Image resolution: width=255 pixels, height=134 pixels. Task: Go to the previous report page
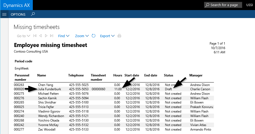(40, 36)
